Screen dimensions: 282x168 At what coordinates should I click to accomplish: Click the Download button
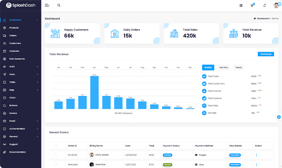tap(265, 54)
